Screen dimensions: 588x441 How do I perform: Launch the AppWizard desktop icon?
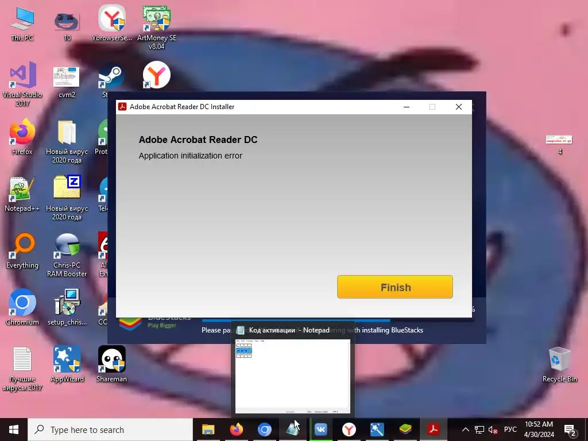coord(67,363)
